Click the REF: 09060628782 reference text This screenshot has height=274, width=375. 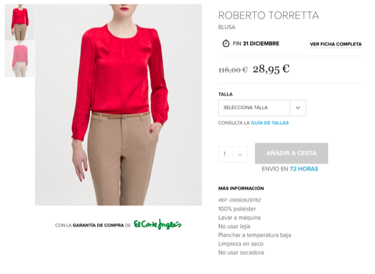point(240,200)
